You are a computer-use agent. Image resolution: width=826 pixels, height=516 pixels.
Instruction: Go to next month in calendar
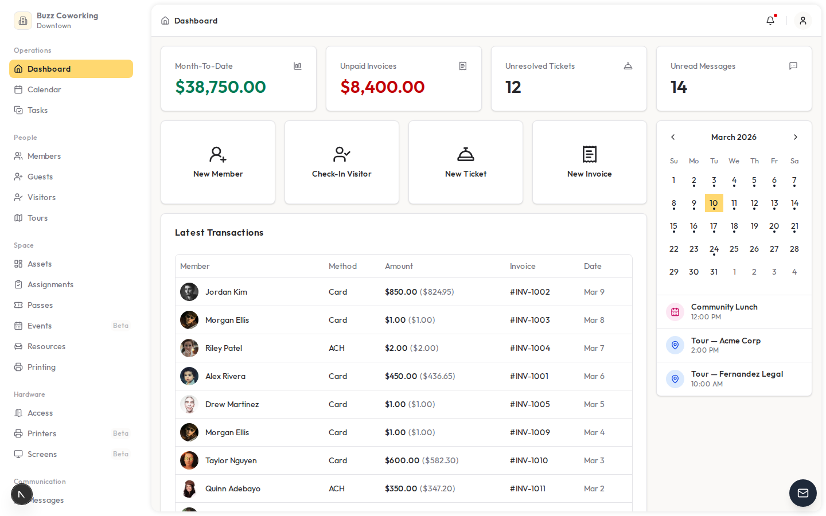click(x=795, y=137)
